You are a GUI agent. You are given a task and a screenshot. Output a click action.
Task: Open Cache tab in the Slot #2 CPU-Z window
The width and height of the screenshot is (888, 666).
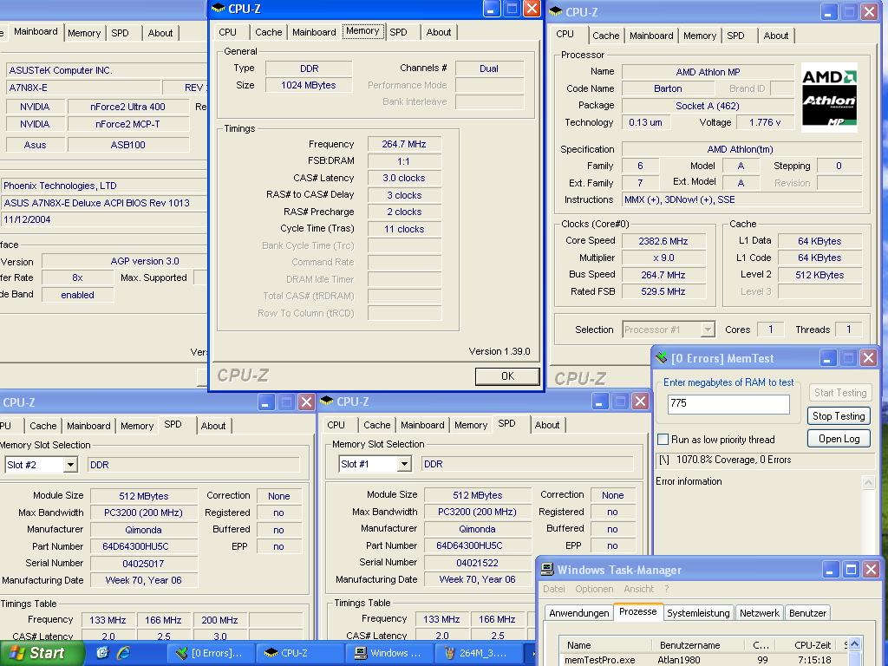[43, 426]
